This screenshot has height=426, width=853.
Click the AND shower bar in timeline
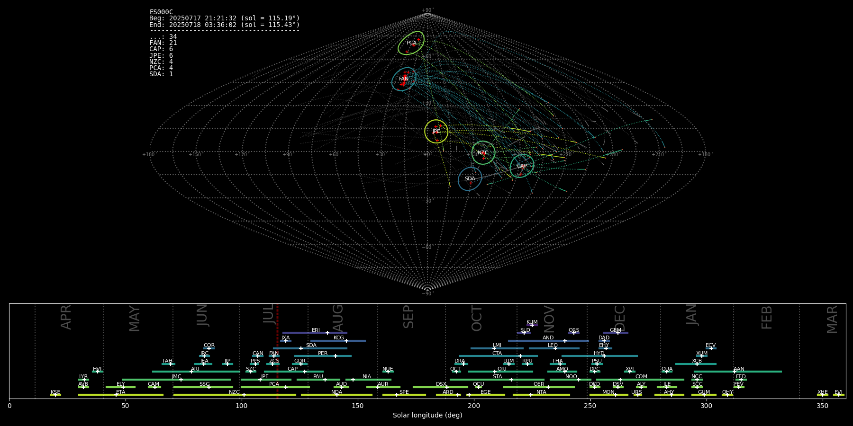pyautogui.click(x=548, y=341)
